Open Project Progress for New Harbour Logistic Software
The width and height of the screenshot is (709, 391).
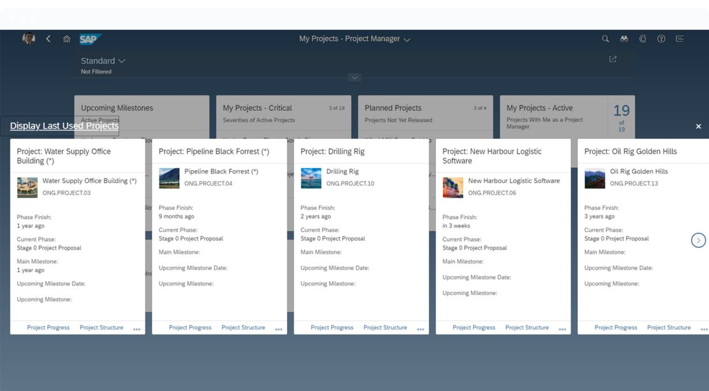click(x=474, y=327)
